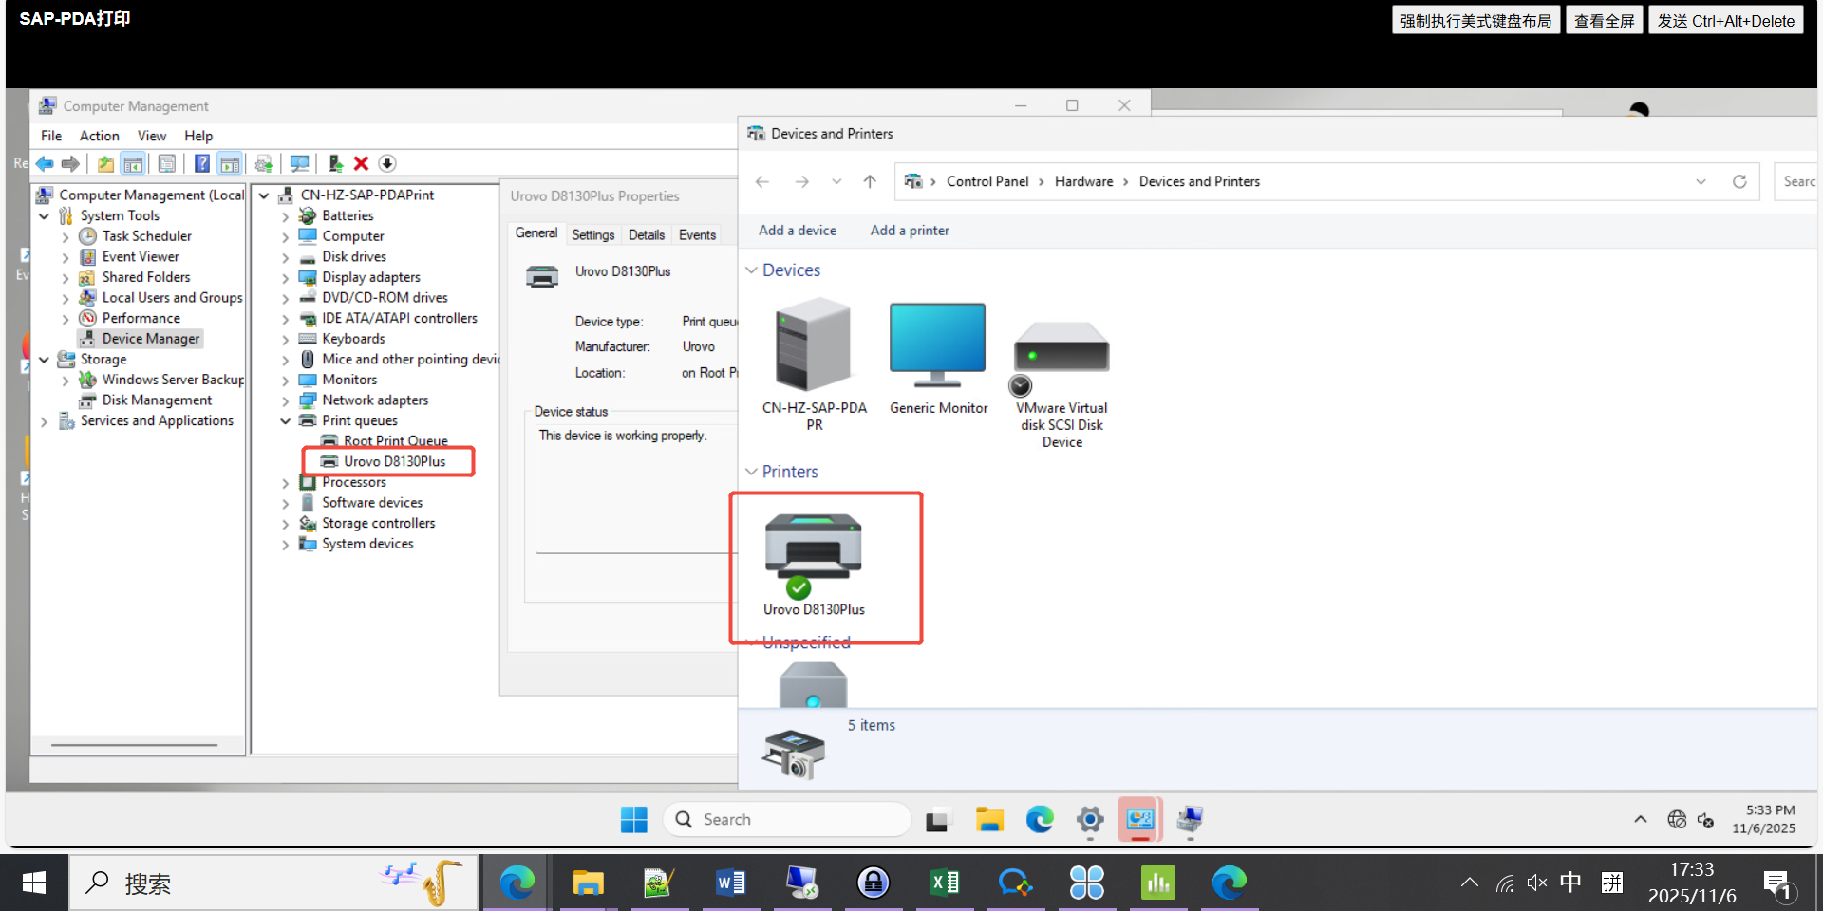Open Excel from the host taskbar
Image resolution: width=1823 pixels, height=911 pixels.
945,883
